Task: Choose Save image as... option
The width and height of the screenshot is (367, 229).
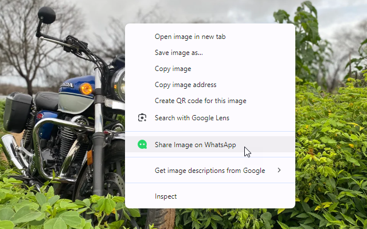Action: click(178, 53)
